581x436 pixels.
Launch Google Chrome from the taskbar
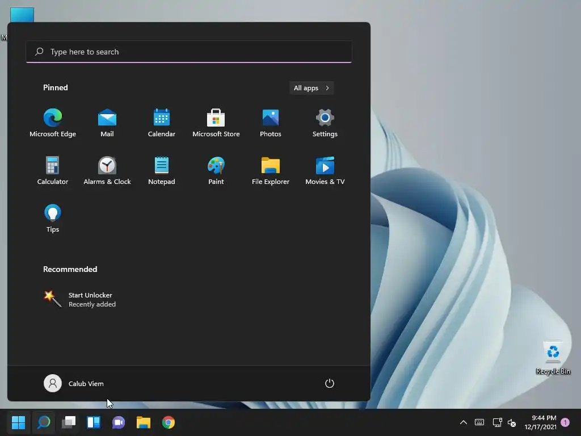click(x=168, y=422)
